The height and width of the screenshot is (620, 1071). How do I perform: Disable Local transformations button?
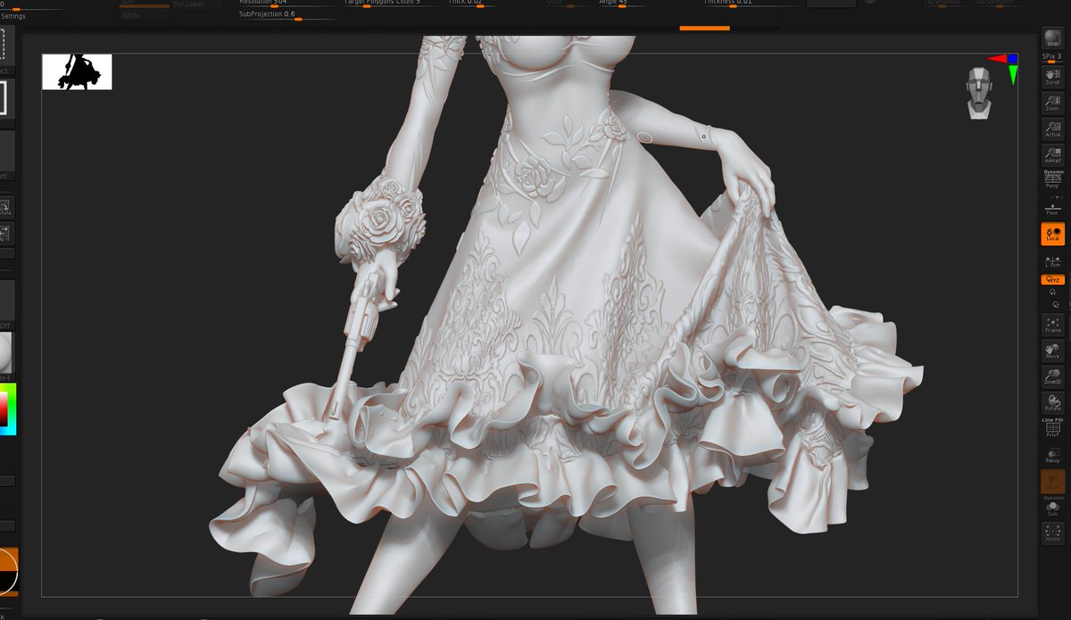point(1052,234)
